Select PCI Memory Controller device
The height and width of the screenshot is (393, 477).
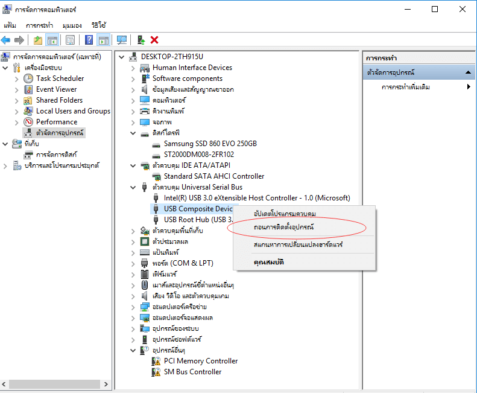(201, 361)
